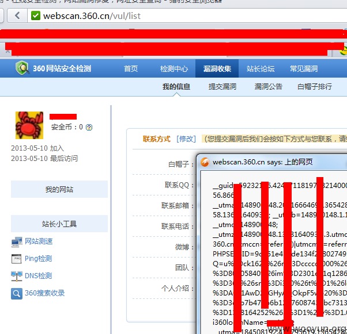Open the Ping检测 link
Image resolution: width=347 pixels, height=334 pixels.
pos(38,259)
